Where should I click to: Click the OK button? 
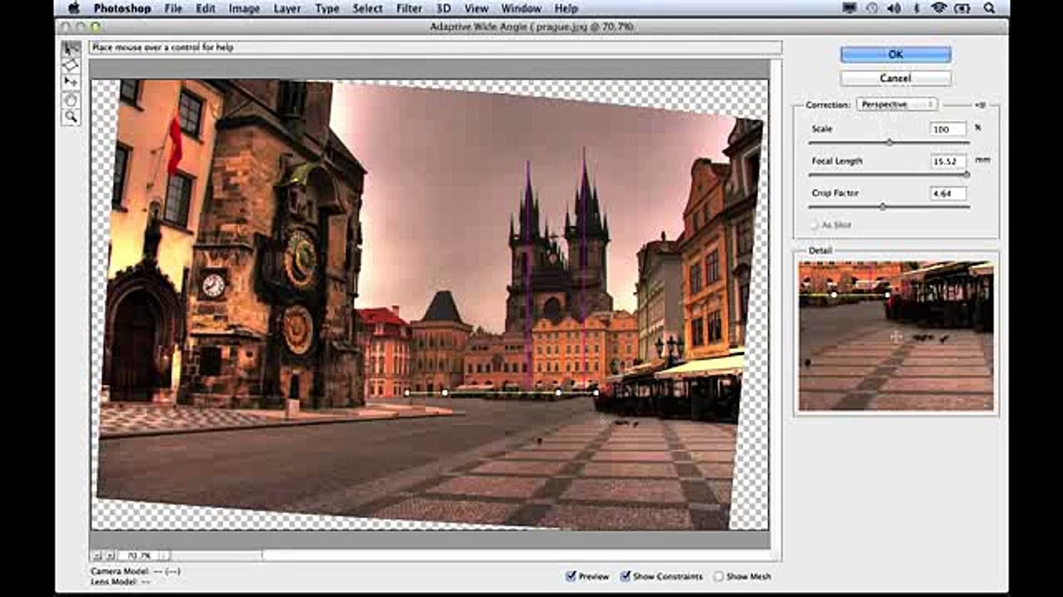point(895,55)
